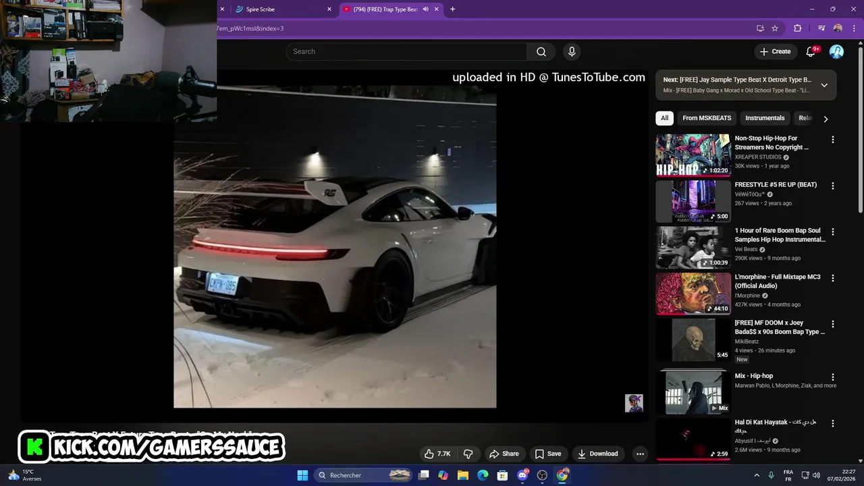Image resolution: width=864 pixels, height=486 pixels.
Task: Dislike the video
Action: point(468,454)
